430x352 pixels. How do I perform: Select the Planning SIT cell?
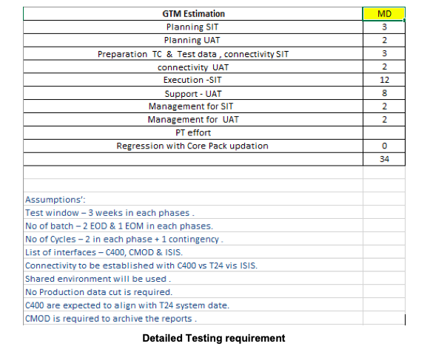(x=193, y=27)
